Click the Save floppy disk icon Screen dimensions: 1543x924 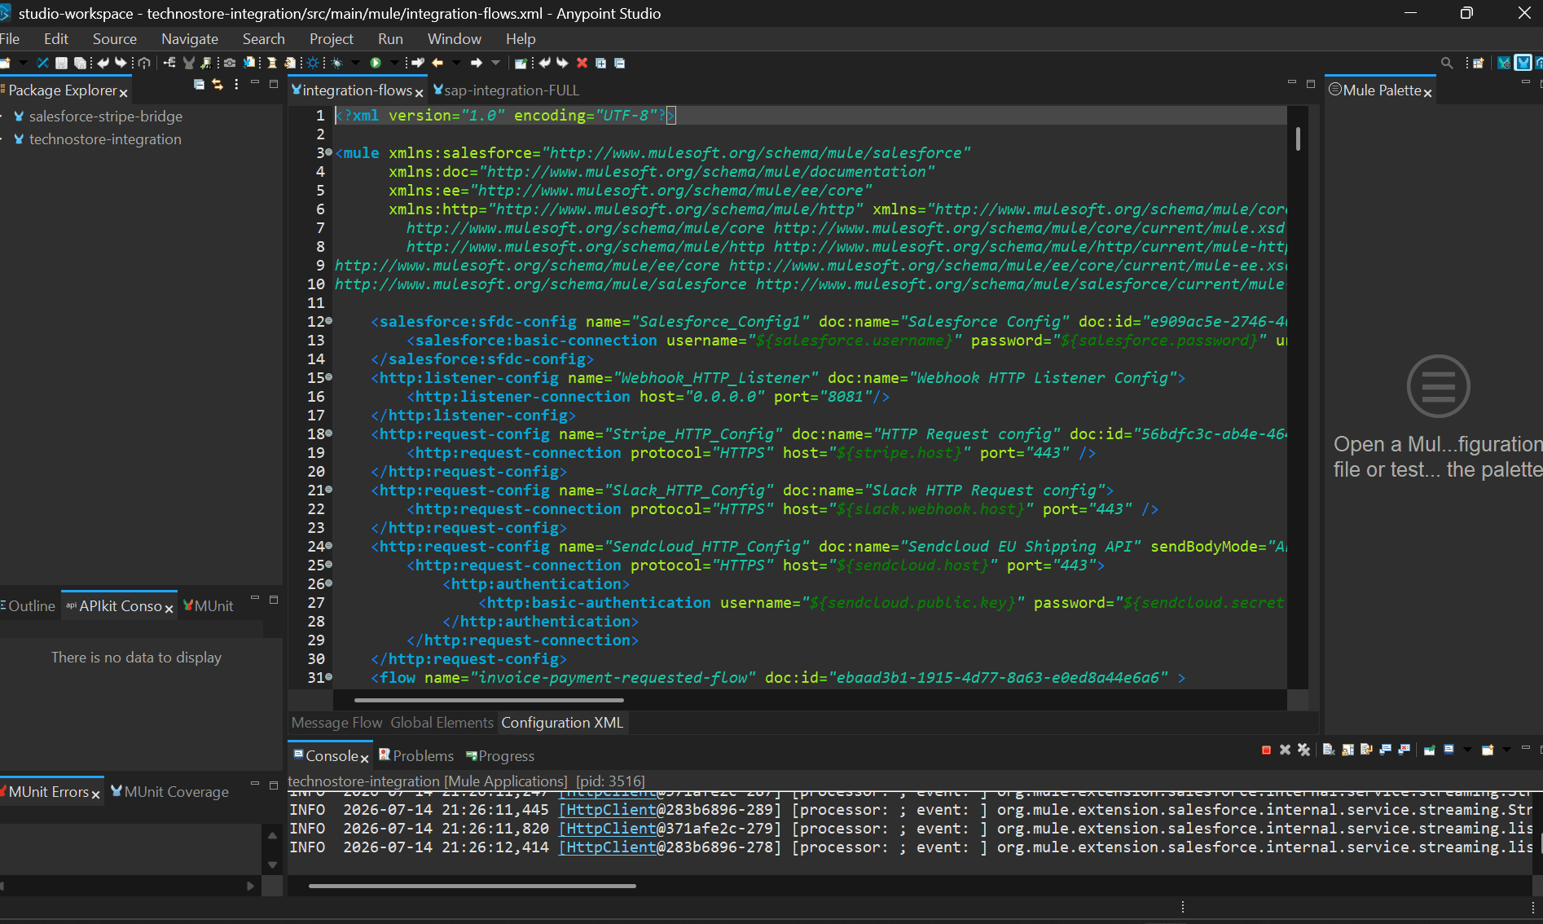point(61,63)
